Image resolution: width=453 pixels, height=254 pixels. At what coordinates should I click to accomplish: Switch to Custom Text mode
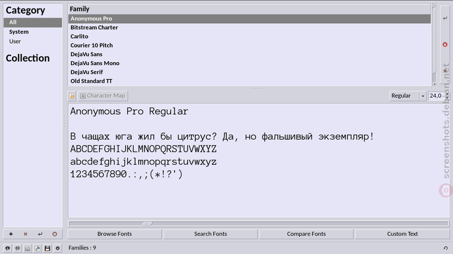(402, 234)
